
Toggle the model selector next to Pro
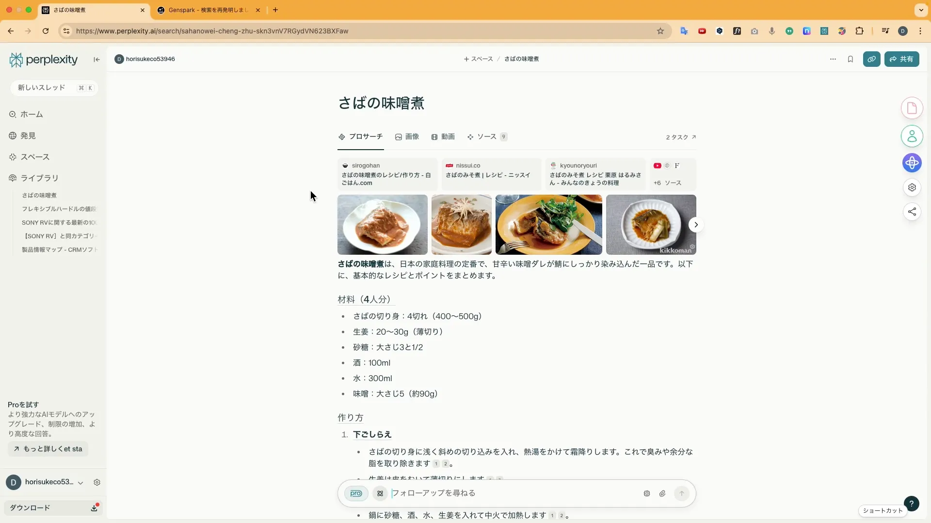point(380,493)
